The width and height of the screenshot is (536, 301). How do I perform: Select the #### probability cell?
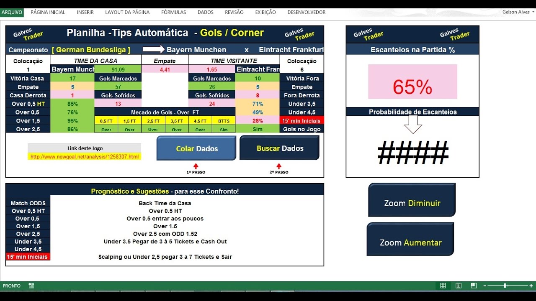(413, 153)
